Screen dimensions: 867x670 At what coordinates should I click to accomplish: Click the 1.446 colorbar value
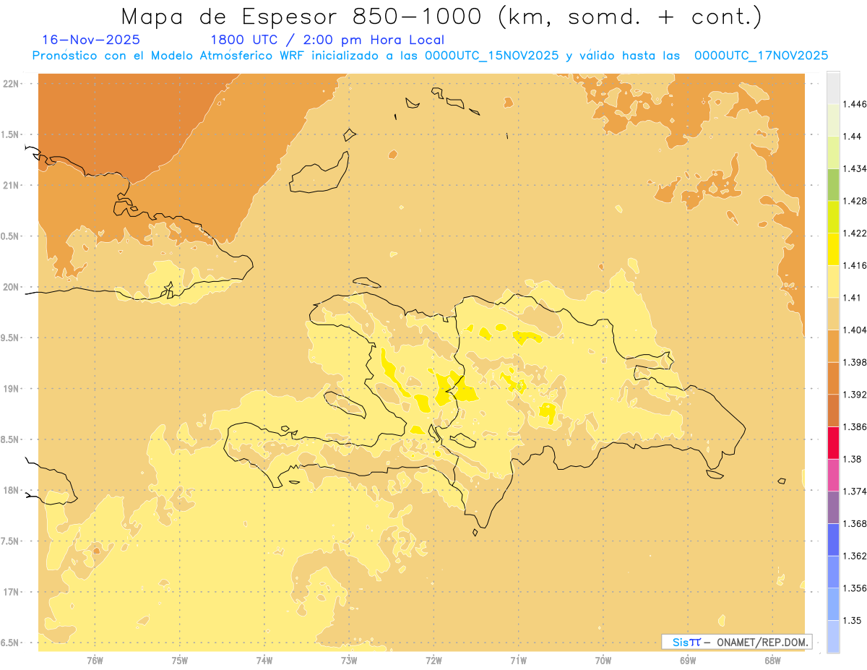(x=855, y=104)
